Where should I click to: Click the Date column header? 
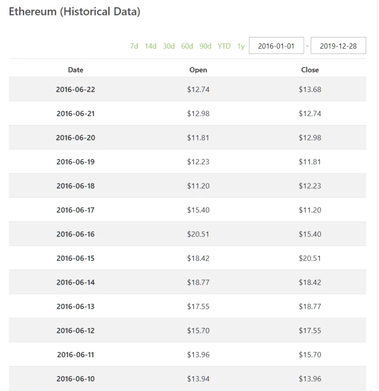pos(76,70)
